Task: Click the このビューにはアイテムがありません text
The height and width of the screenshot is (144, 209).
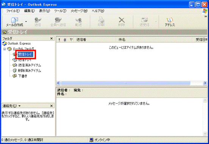Action: click(x=131, y=48)
